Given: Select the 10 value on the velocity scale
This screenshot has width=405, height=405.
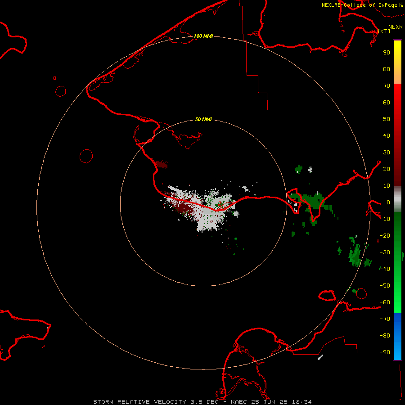Looking at the screenshot, I should click(x=387, y=186).
